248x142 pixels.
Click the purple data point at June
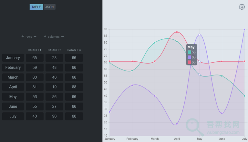222,113
